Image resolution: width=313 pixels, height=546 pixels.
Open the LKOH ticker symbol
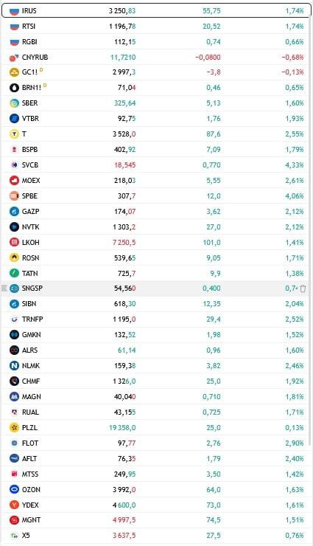[31, 242]
